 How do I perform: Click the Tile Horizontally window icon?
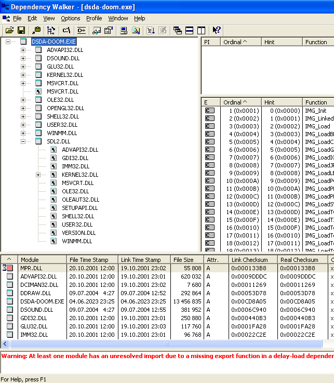point(190,31)
